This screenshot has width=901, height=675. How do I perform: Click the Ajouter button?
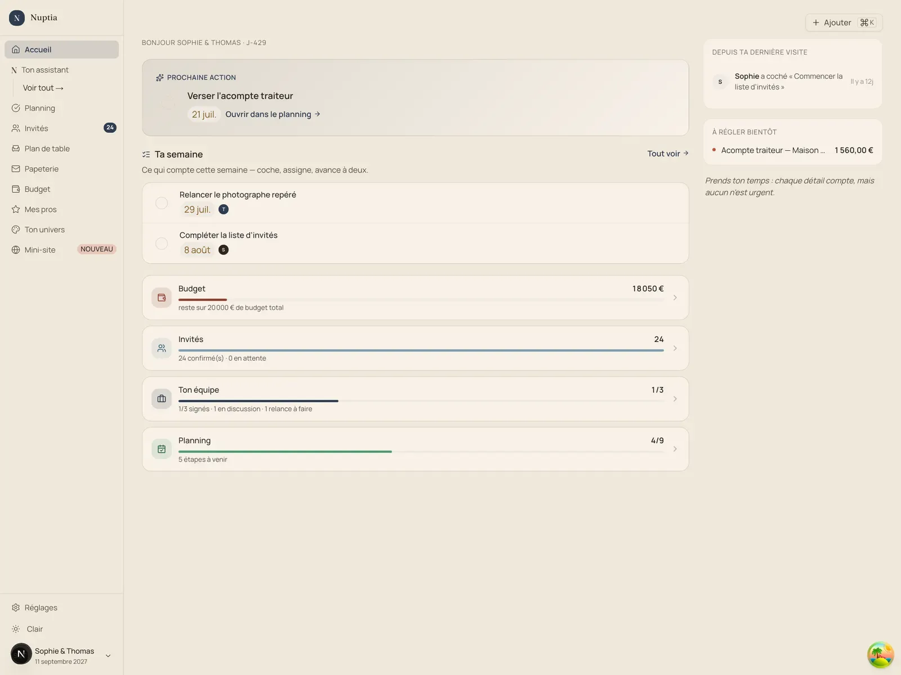844,22
